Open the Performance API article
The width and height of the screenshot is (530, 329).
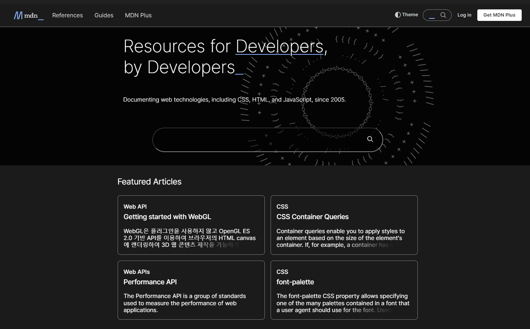150,282
